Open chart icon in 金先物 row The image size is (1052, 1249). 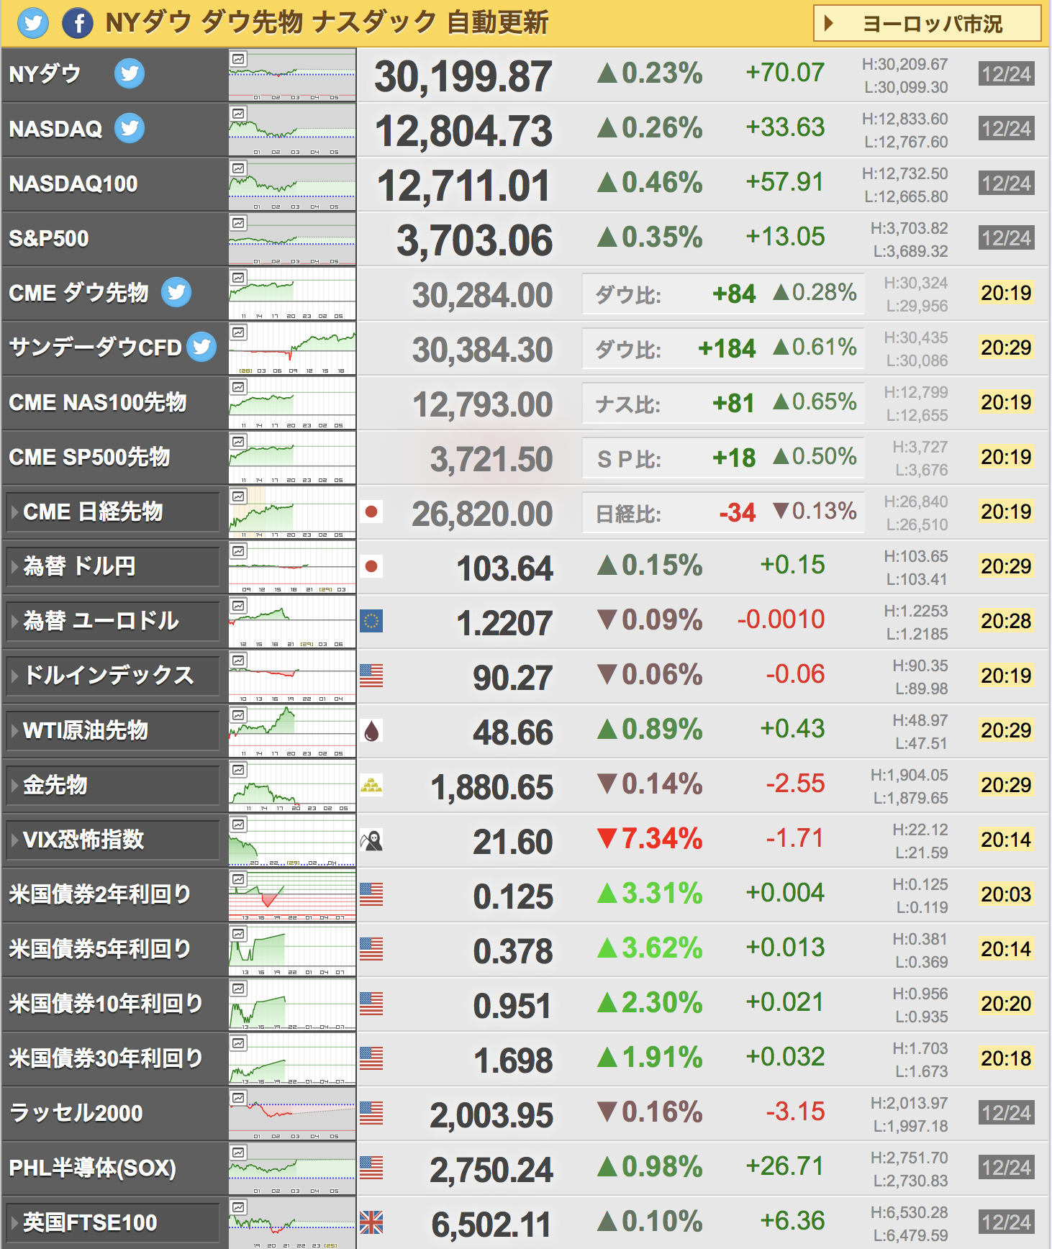pos(238,770)
